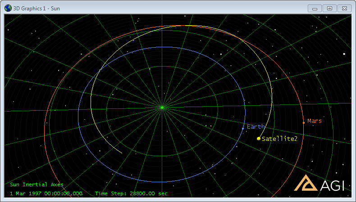Click the top of the blue Earth orbit
The height and width of the screenshot is (202, 356).
(162, 47)
